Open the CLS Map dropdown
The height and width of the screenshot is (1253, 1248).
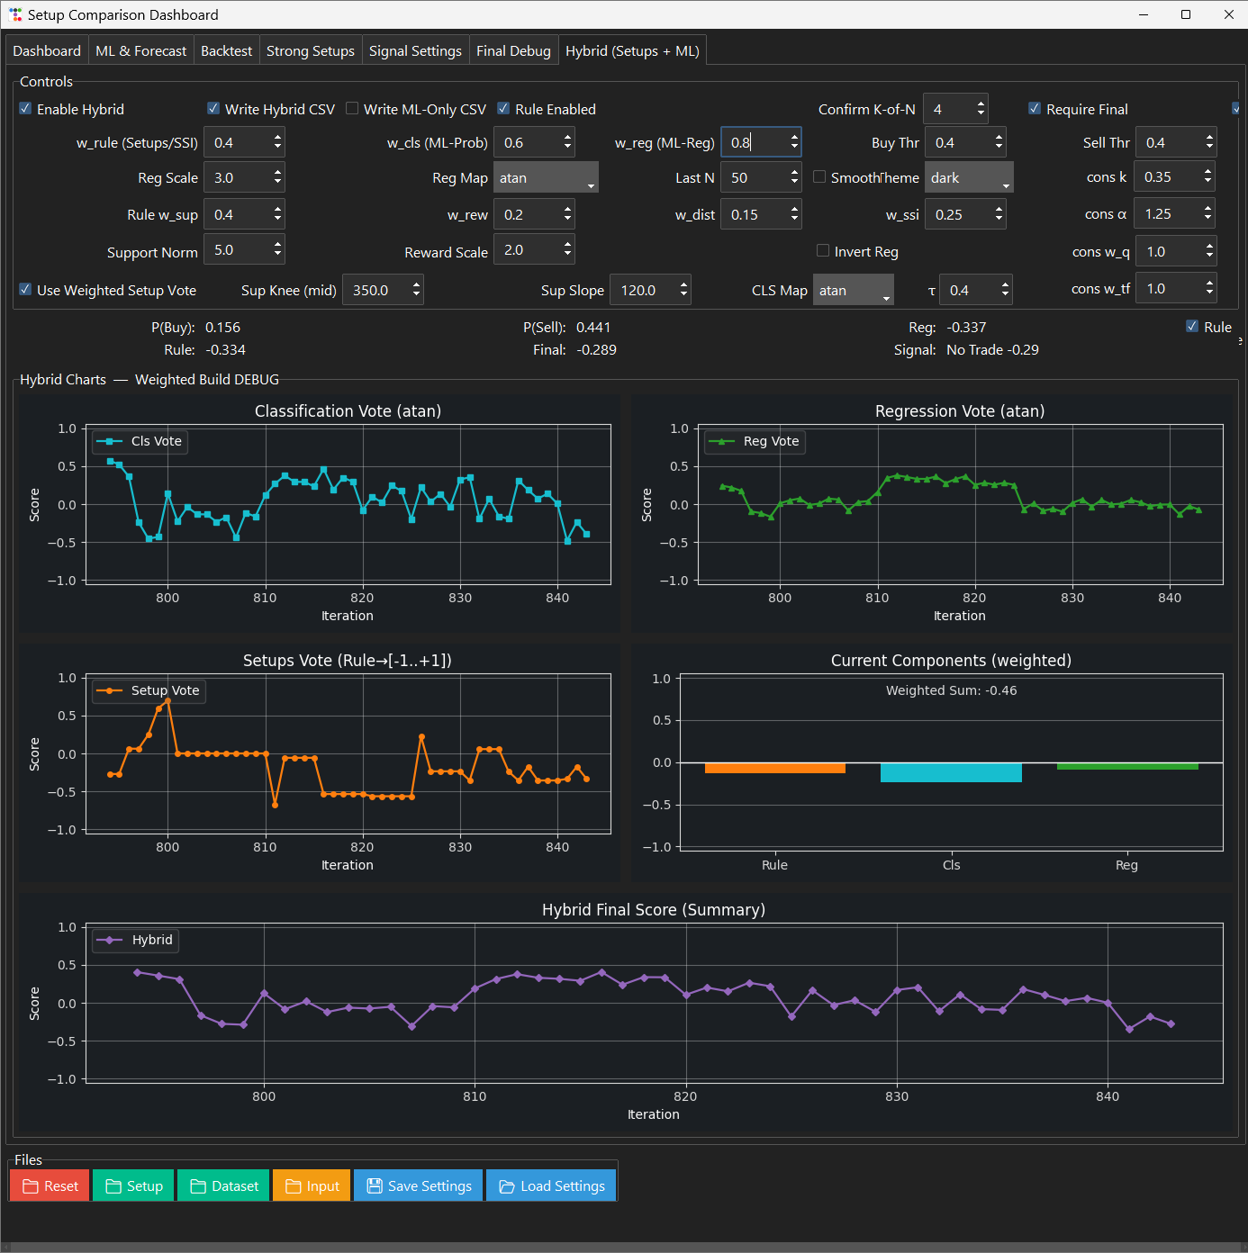854,290
